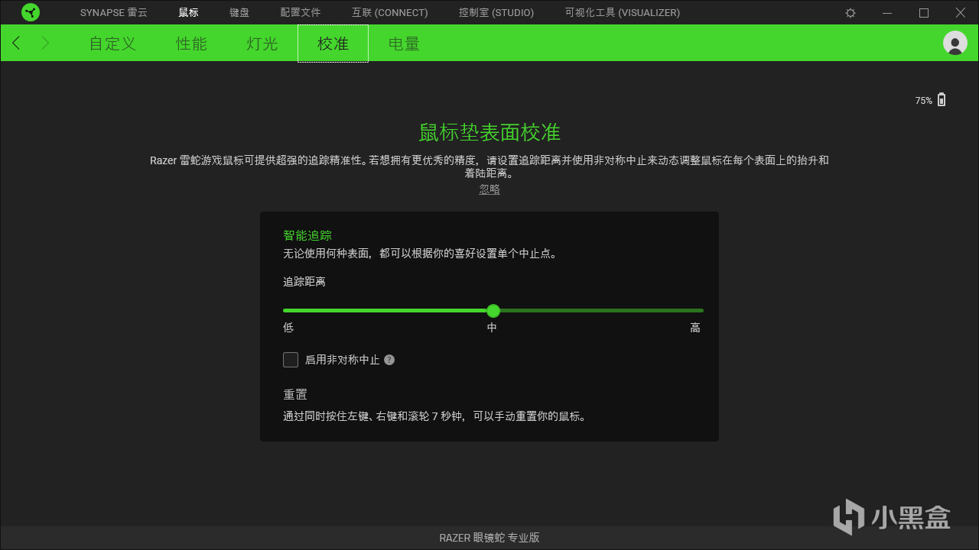The image size is (979, 550).
Task: Switch to the 性能 tab
Action: [x=191, y=44]
